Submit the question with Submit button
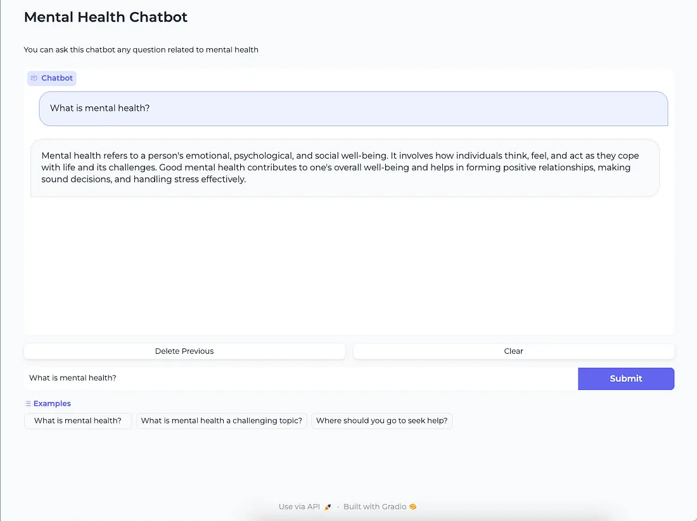Image resolution: width=697 pixels, height=521 pixels. [626, 379]
